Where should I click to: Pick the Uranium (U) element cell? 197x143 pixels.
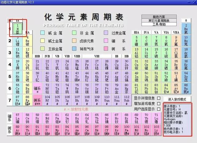(x=47, y=130)
